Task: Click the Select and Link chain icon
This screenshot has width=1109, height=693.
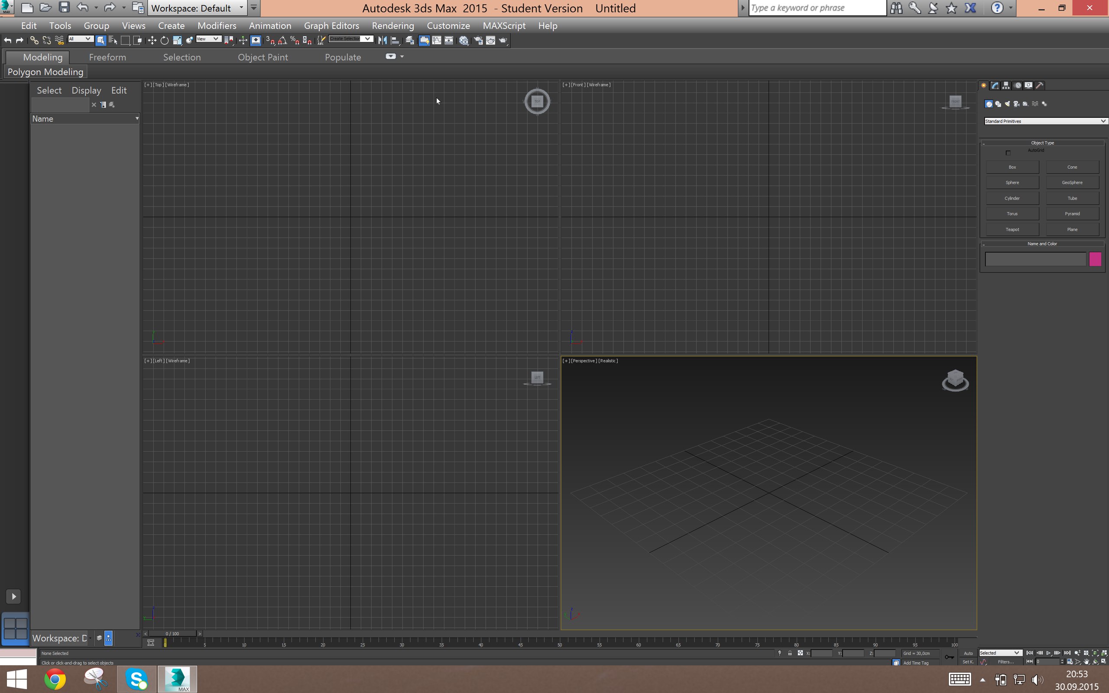Action: (x=34, y=40)
